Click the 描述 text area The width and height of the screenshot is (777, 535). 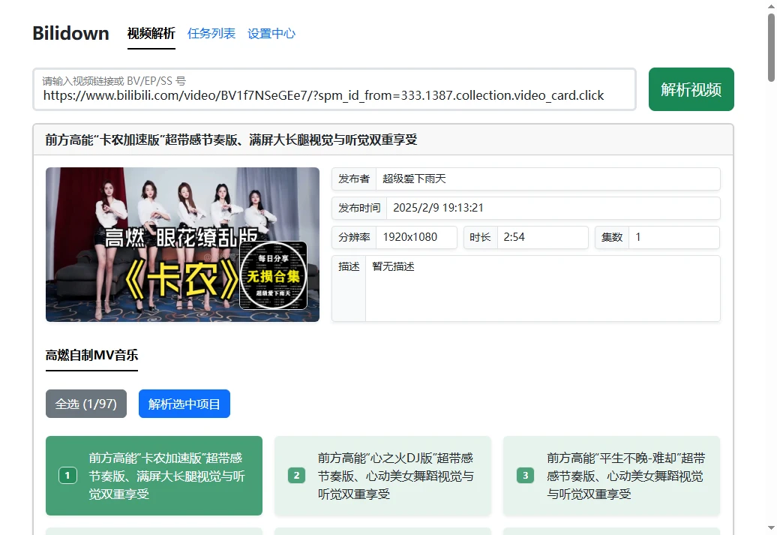[x=542, y=288]
